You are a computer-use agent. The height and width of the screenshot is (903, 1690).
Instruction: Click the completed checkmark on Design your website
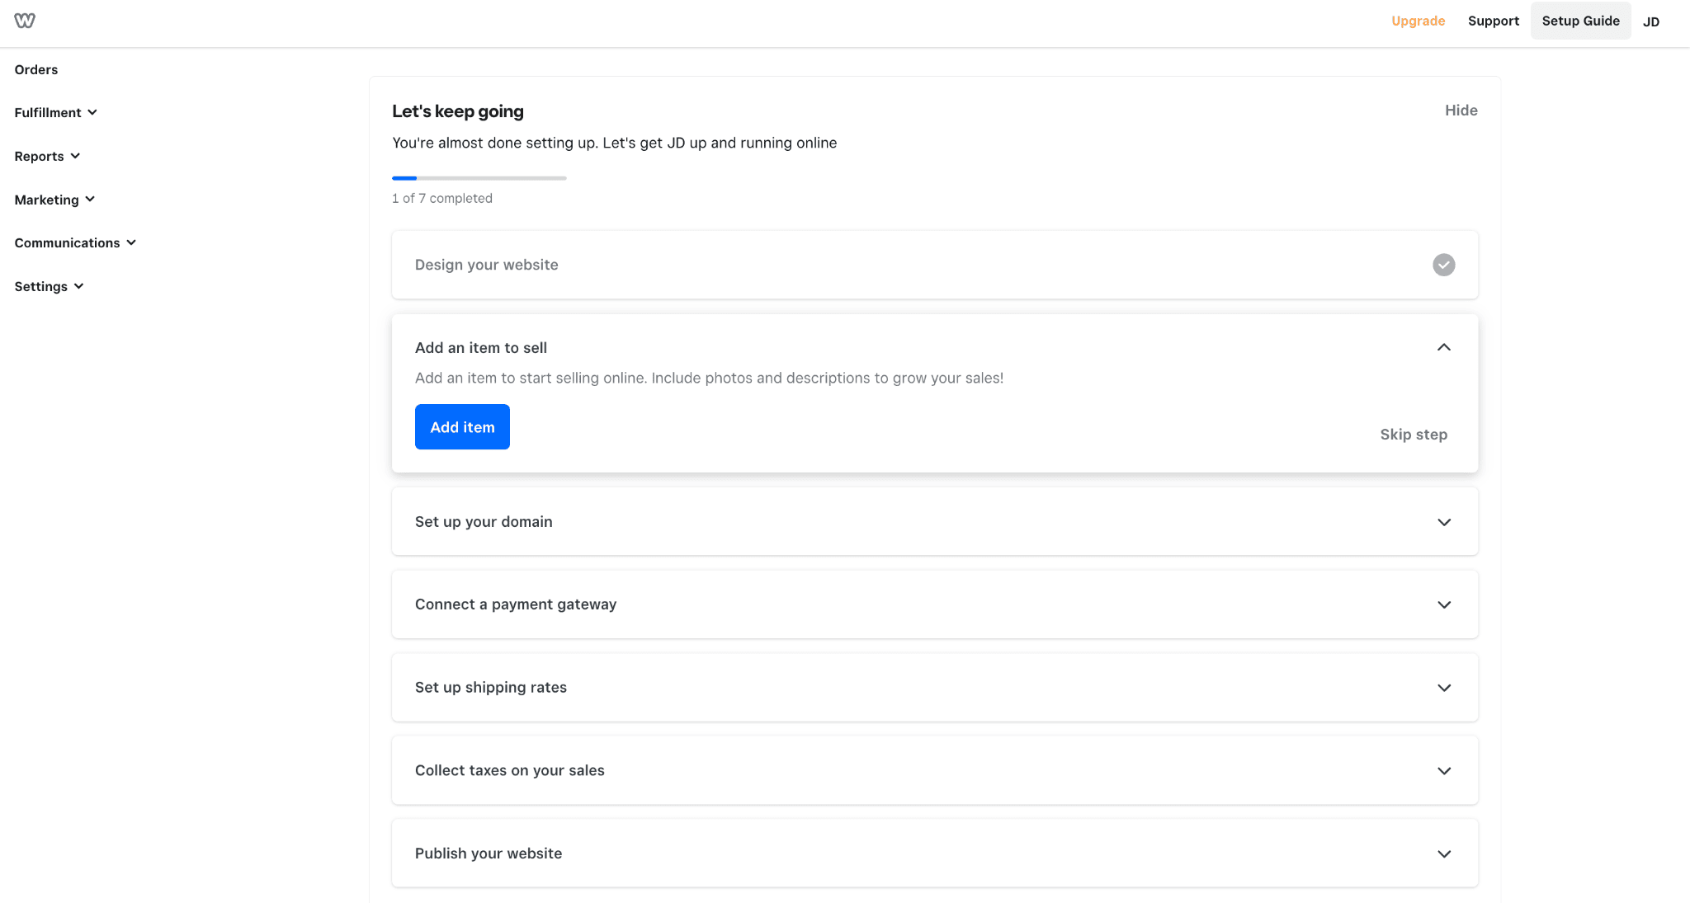1444,265
